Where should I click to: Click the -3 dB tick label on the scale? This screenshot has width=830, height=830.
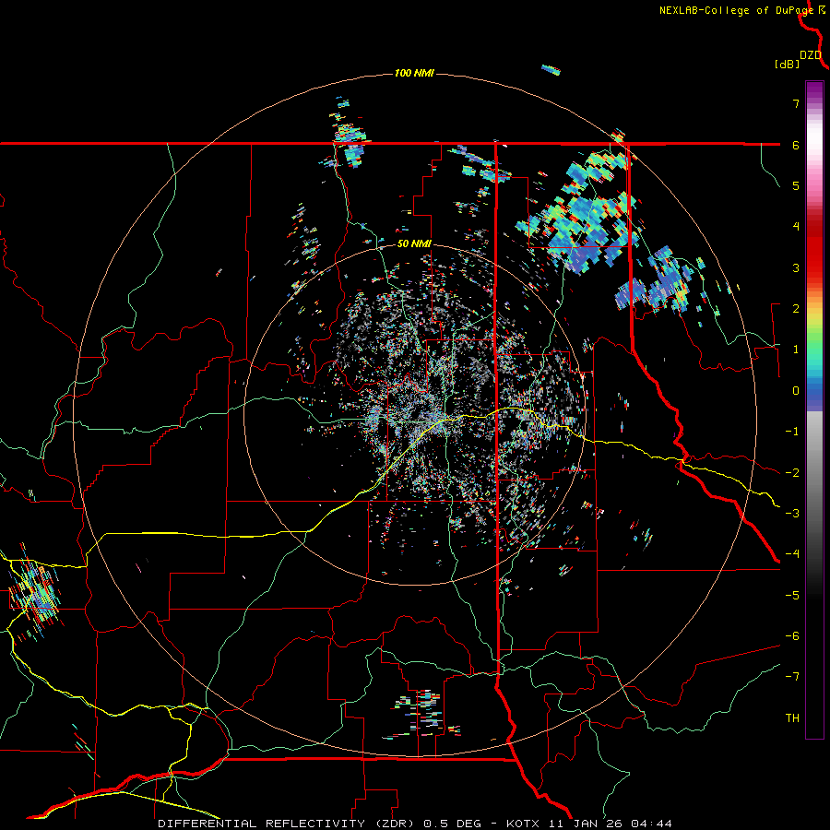792,514
